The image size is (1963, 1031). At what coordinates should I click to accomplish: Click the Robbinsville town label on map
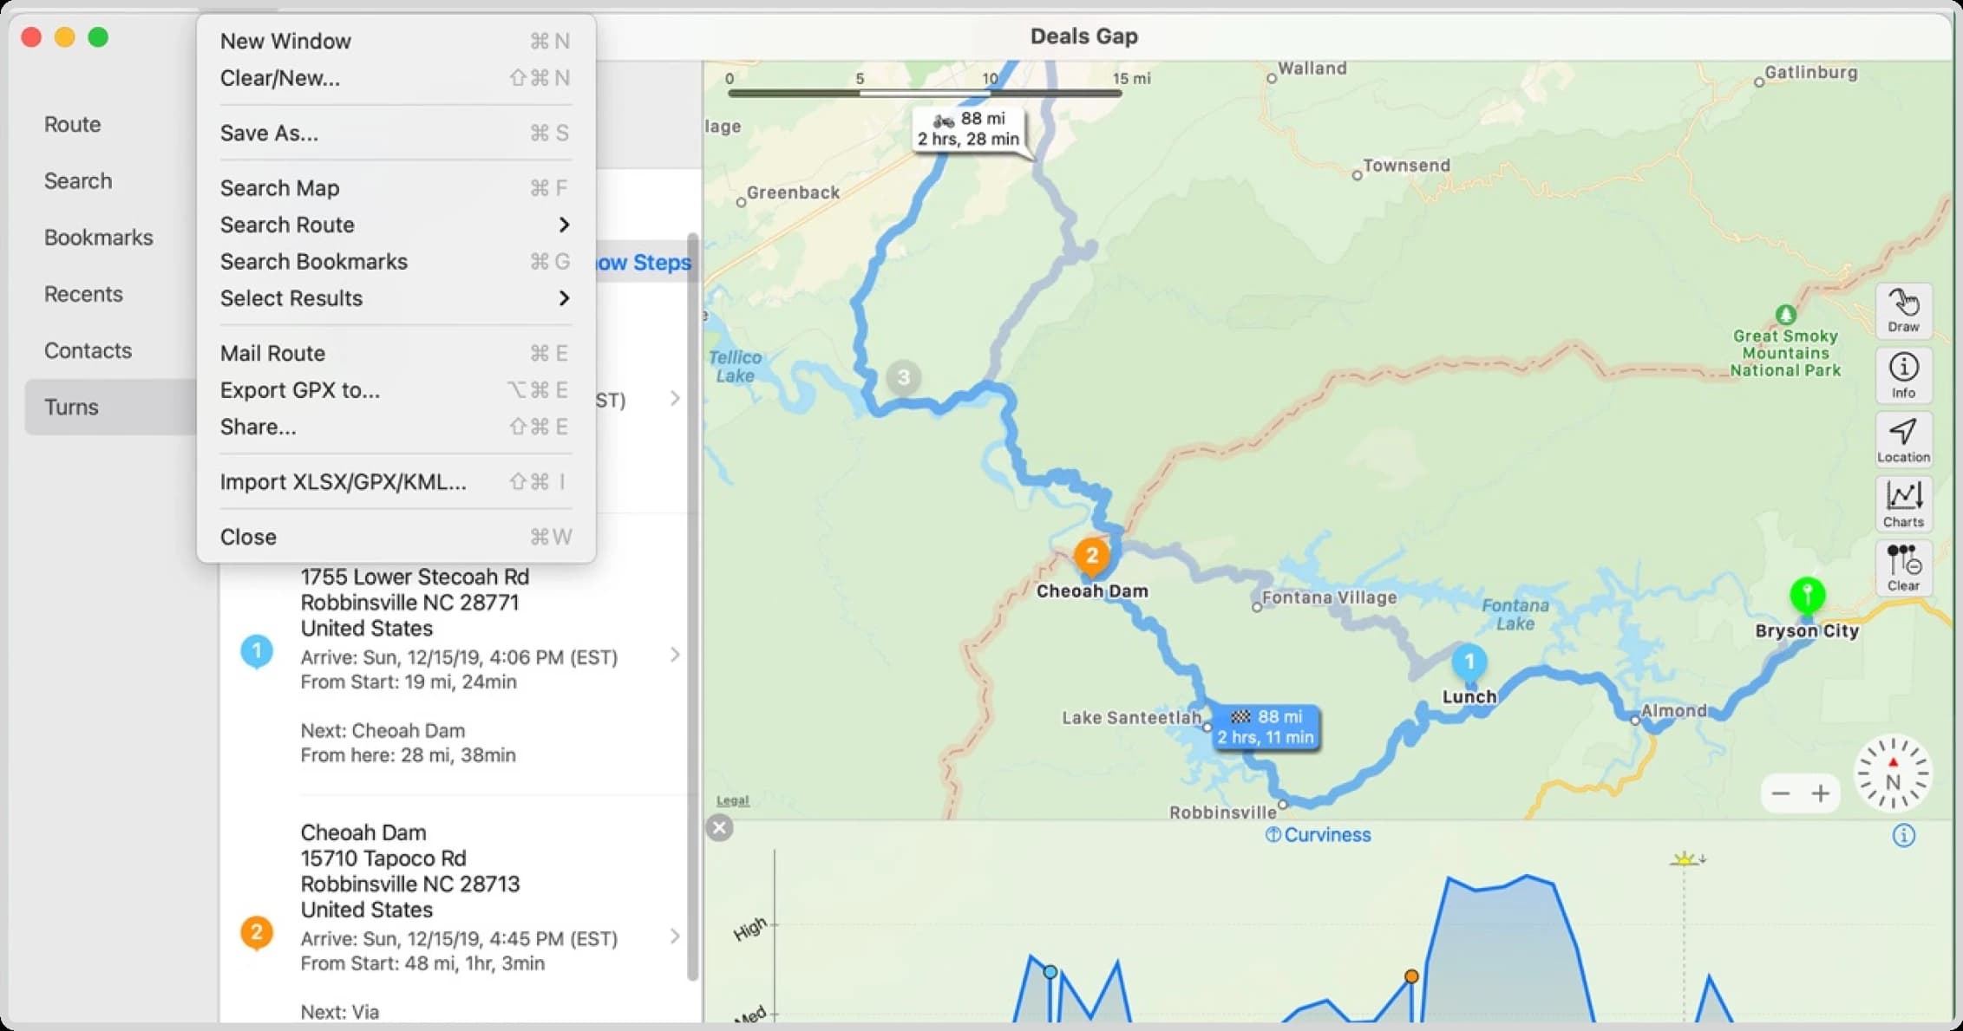1222,812
